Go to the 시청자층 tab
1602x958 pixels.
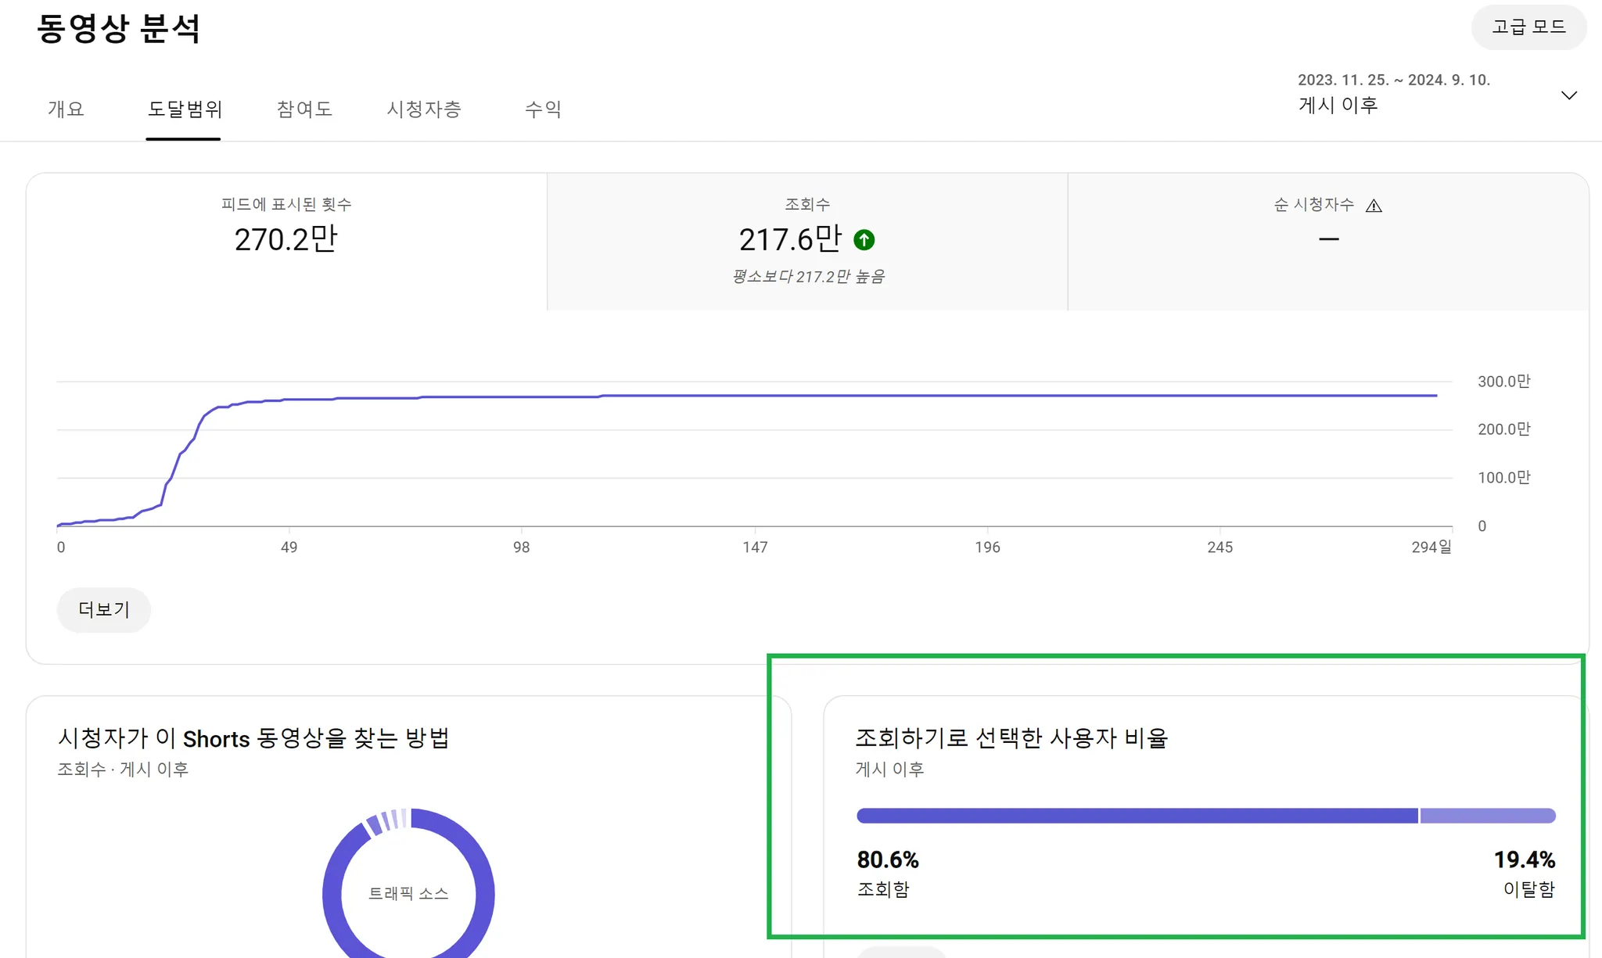424,109
